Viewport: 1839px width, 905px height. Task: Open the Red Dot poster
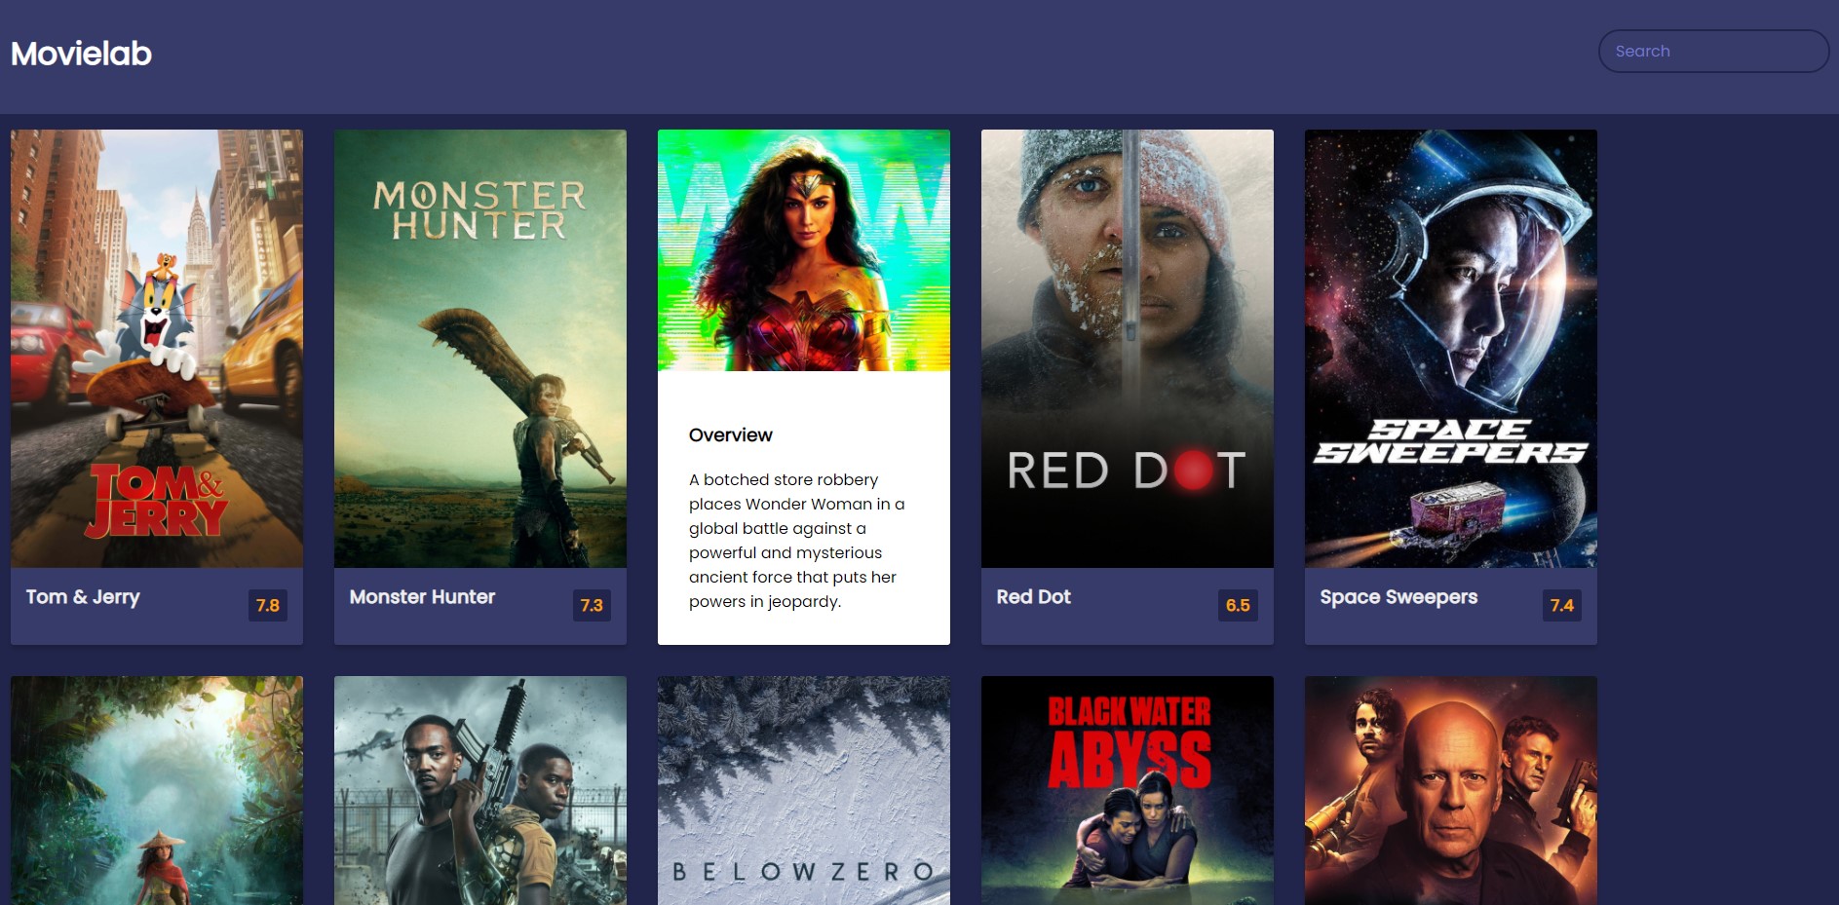pos(1128,349)
